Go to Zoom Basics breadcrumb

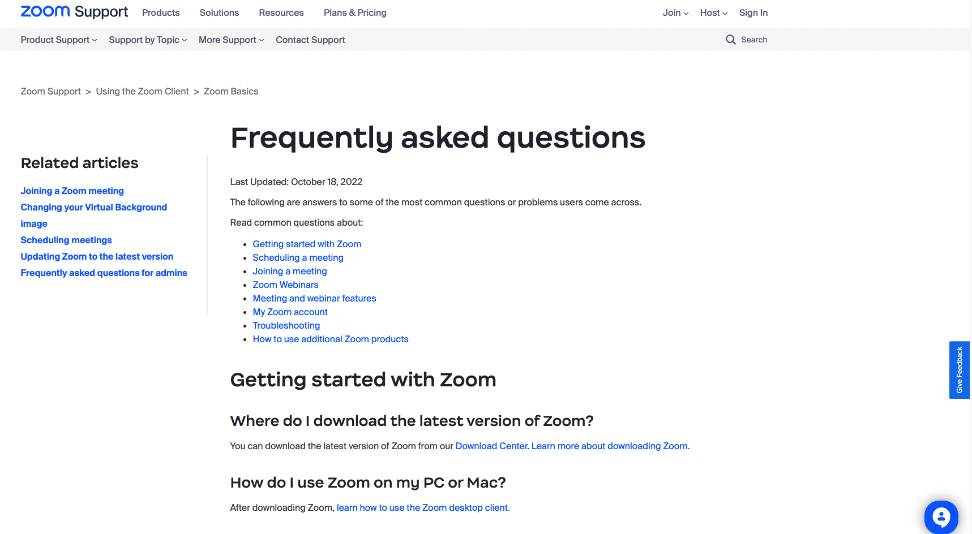pyautogui.click(x=231, y=91)
